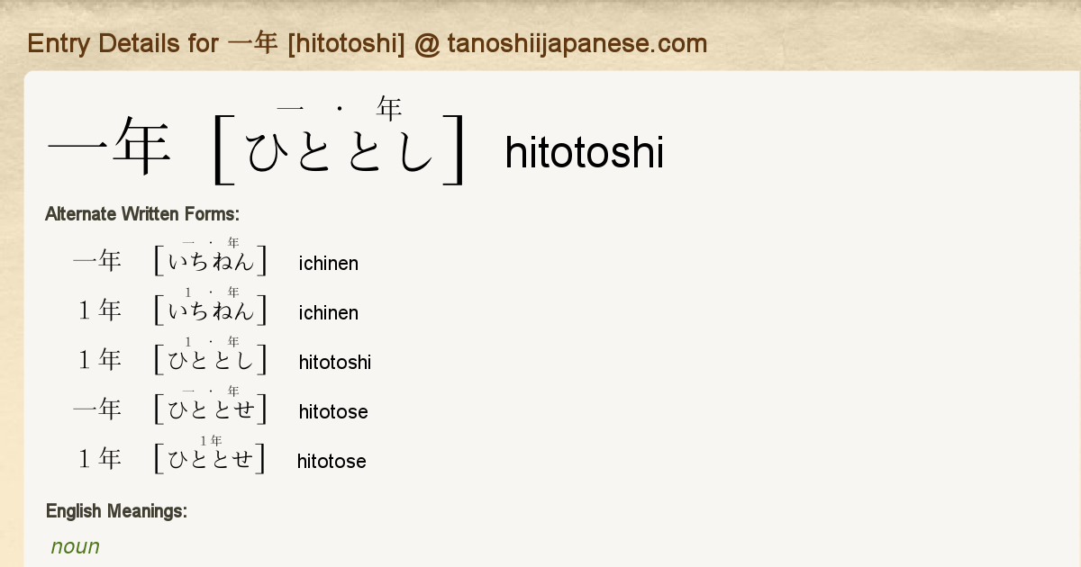Open the alternate form １年 with reading ichinen
This screenshot has height=567, width=1081.
point(97,311)
